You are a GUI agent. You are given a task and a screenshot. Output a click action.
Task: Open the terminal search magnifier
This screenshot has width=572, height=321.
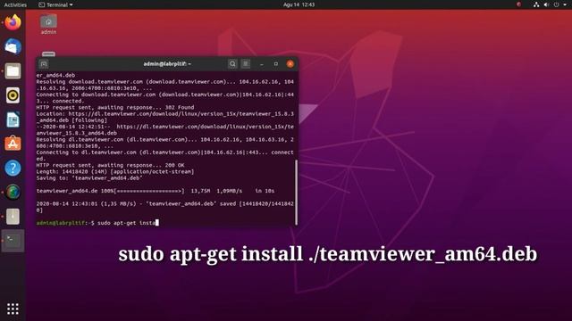point(232,64)
